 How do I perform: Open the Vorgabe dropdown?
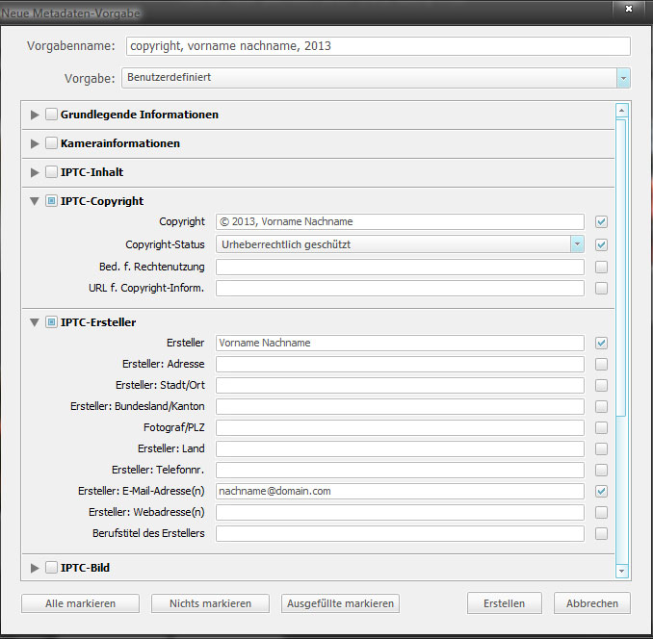[623, 78]
